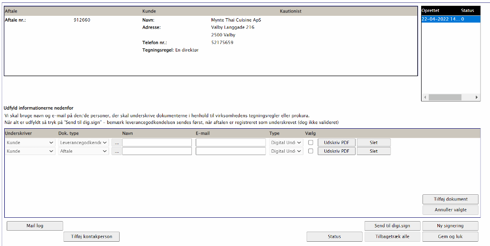The height and width of the screenshot is (246, 490).
Task: Click the Gem og luk button
Action: (x=450, y=236)
